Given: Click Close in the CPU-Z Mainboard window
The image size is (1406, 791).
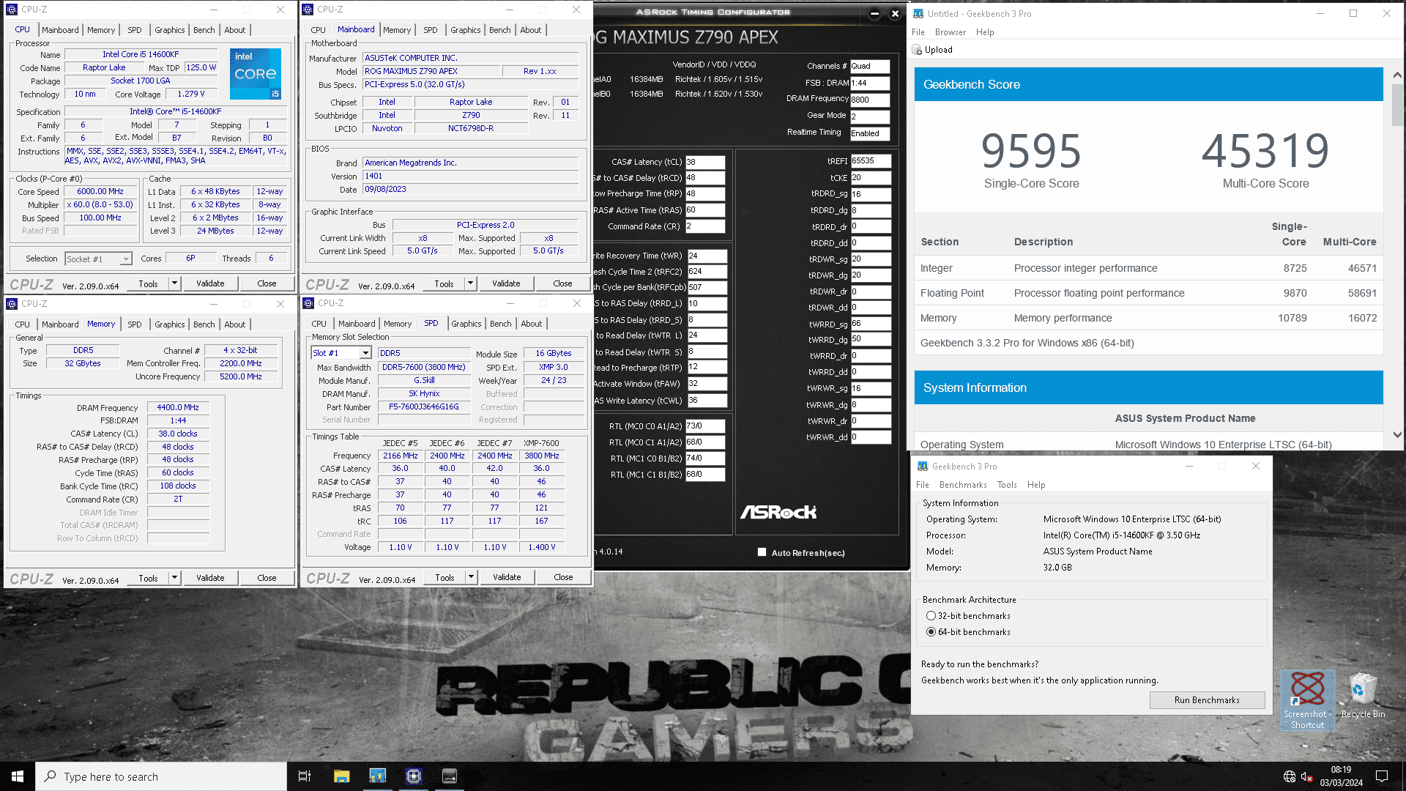Looking at the screenshot, I should tap(562, 283).
